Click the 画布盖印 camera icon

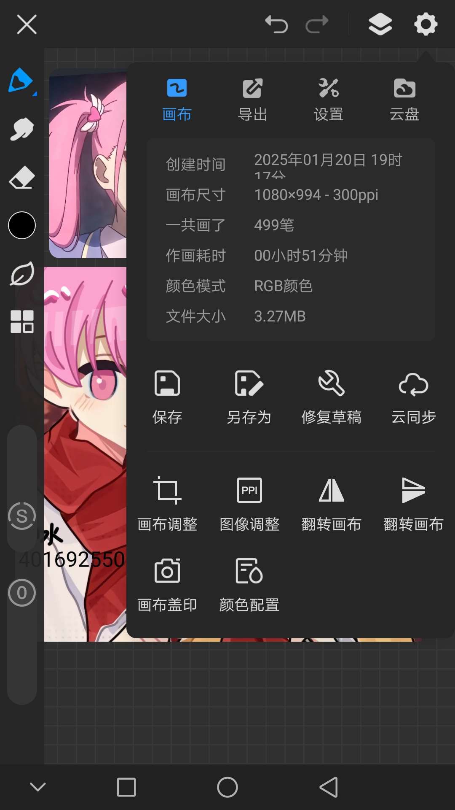pyautogui.click(x=167, y=571)
